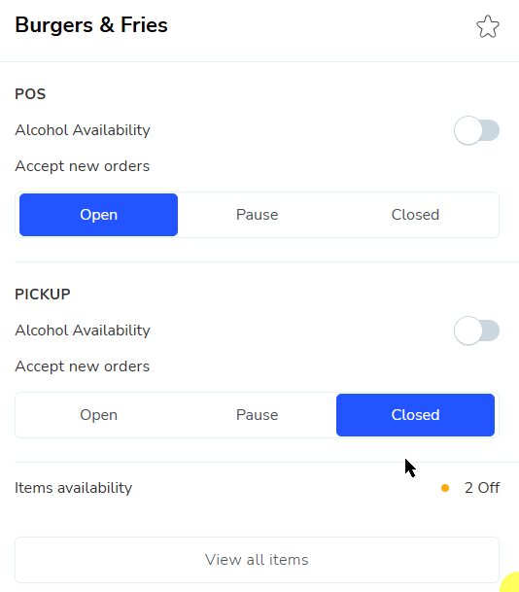The width and height of the screenshot is (519, 592).
Task: Click the POS Alcohol Availability label
Action: [83, 130]
